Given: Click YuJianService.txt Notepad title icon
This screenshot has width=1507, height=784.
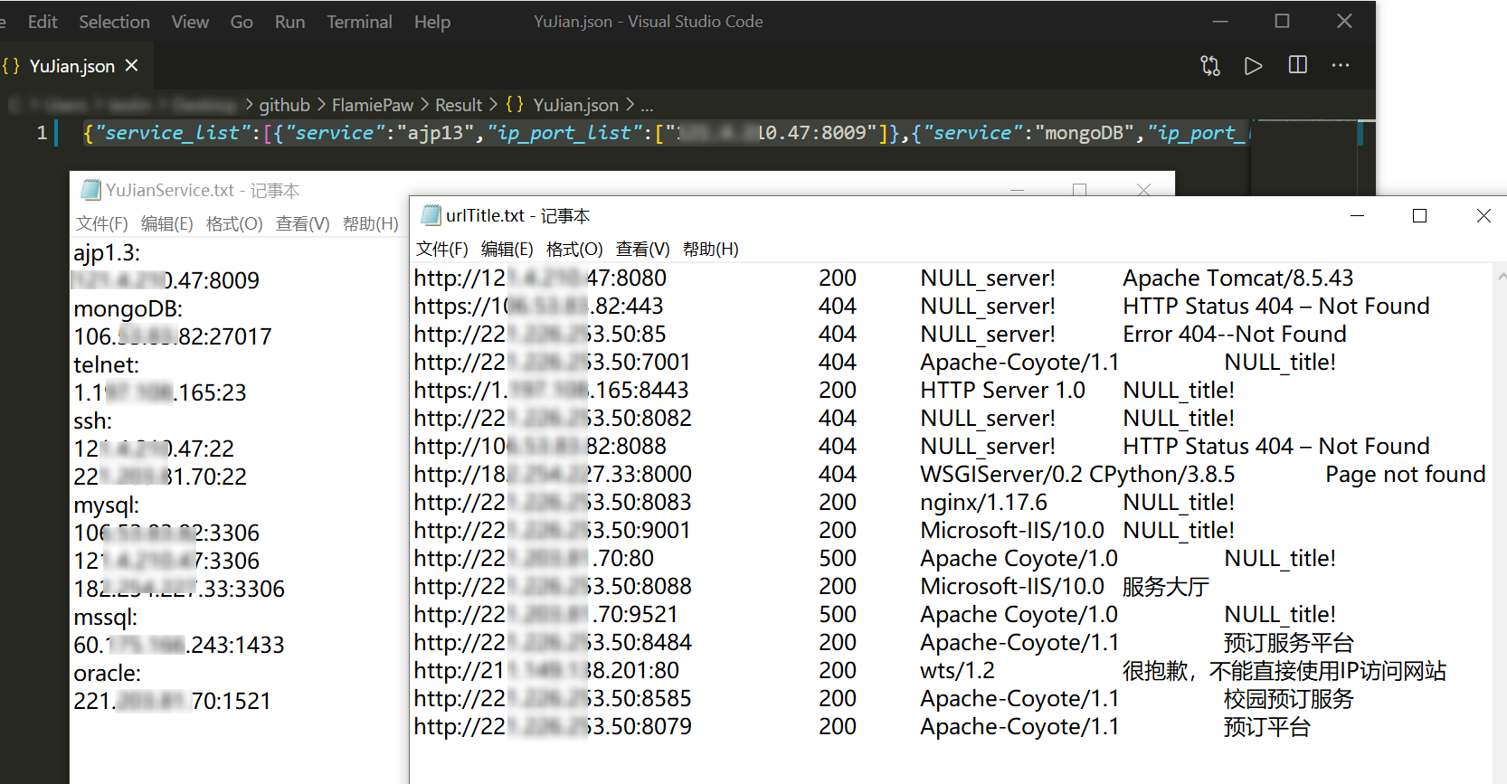Looking at the screenshot, I should [x=90, y=190].
